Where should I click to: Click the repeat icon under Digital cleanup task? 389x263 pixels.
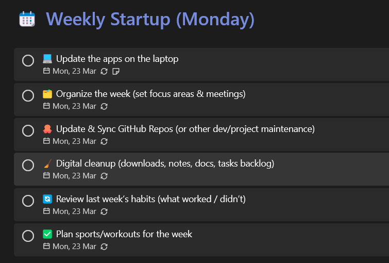pyautogui.click(x=104, y=176)
